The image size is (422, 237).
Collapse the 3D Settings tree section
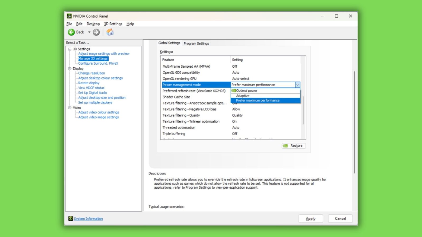click(70, 49)
